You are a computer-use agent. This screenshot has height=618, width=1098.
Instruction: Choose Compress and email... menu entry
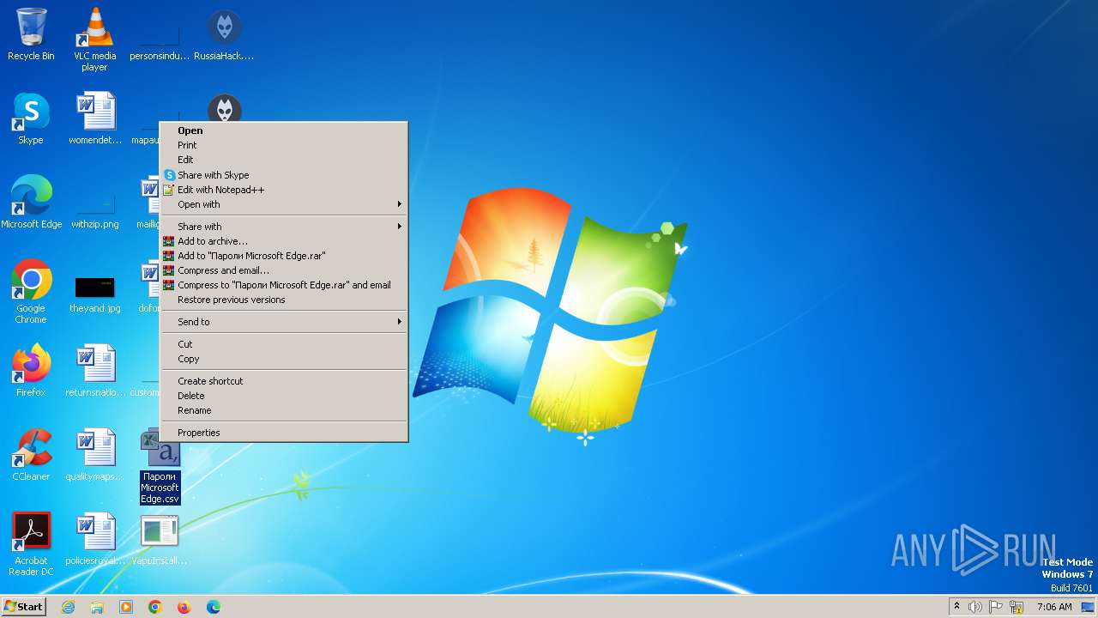284,270
